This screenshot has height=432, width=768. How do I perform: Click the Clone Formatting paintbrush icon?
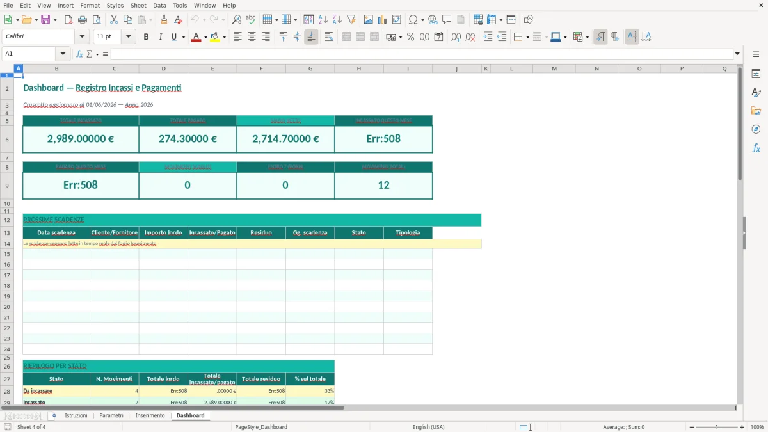pos(164,20)
